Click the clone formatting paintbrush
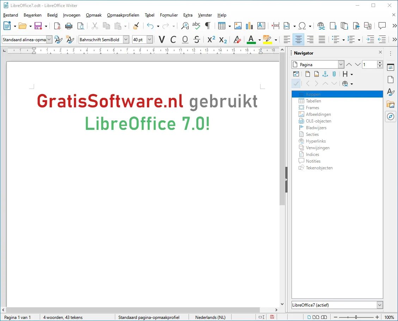 [136, 26]
